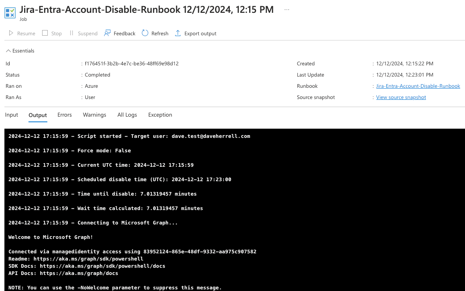Open the Jira-Entra-Account-Disable-Runbook link

[418, 86]
